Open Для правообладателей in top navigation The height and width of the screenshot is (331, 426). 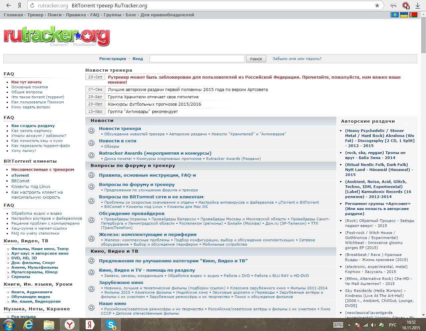tap(167, 15)
